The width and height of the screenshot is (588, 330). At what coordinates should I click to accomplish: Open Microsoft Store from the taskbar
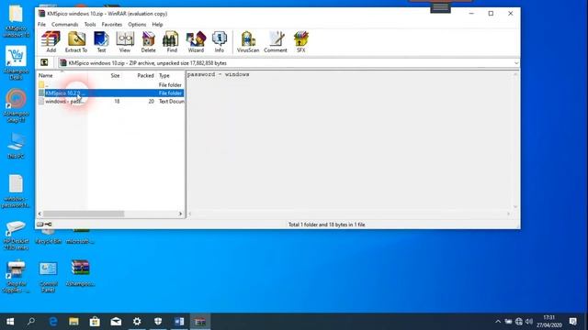click(95, 322)
